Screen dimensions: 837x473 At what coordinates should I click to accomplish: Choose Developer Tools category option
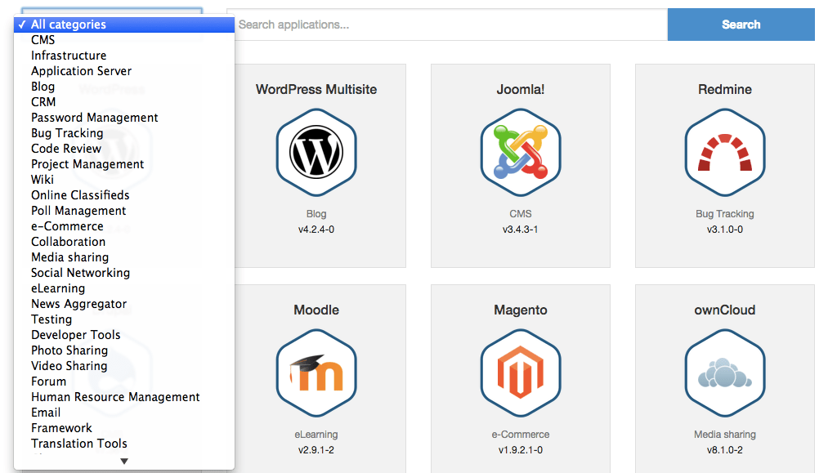click(76, 335)
